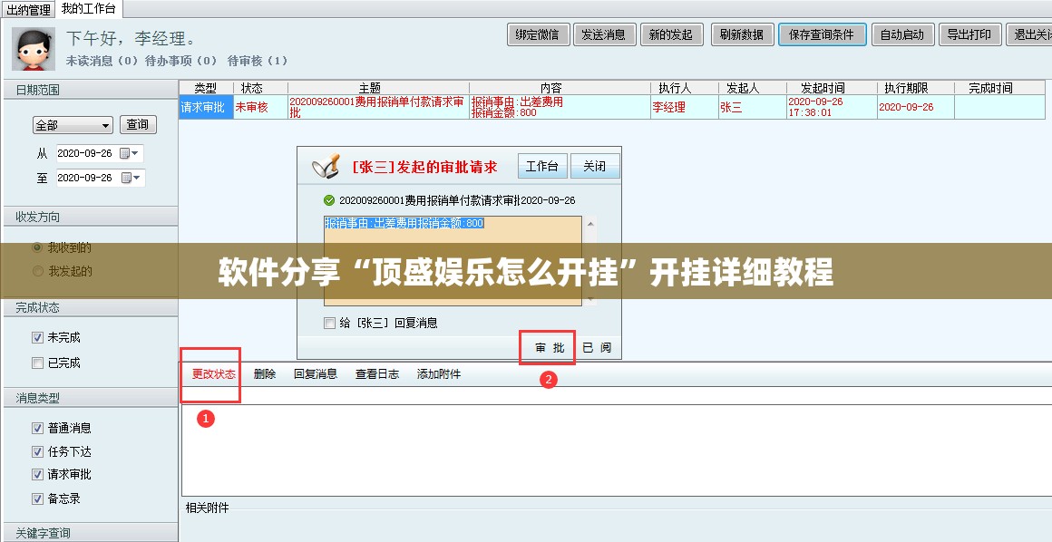Viewport: 1052px width, 542px height.
Task: Click green check icon beside 202009260001 subject
Action: [x=328, y=200]
